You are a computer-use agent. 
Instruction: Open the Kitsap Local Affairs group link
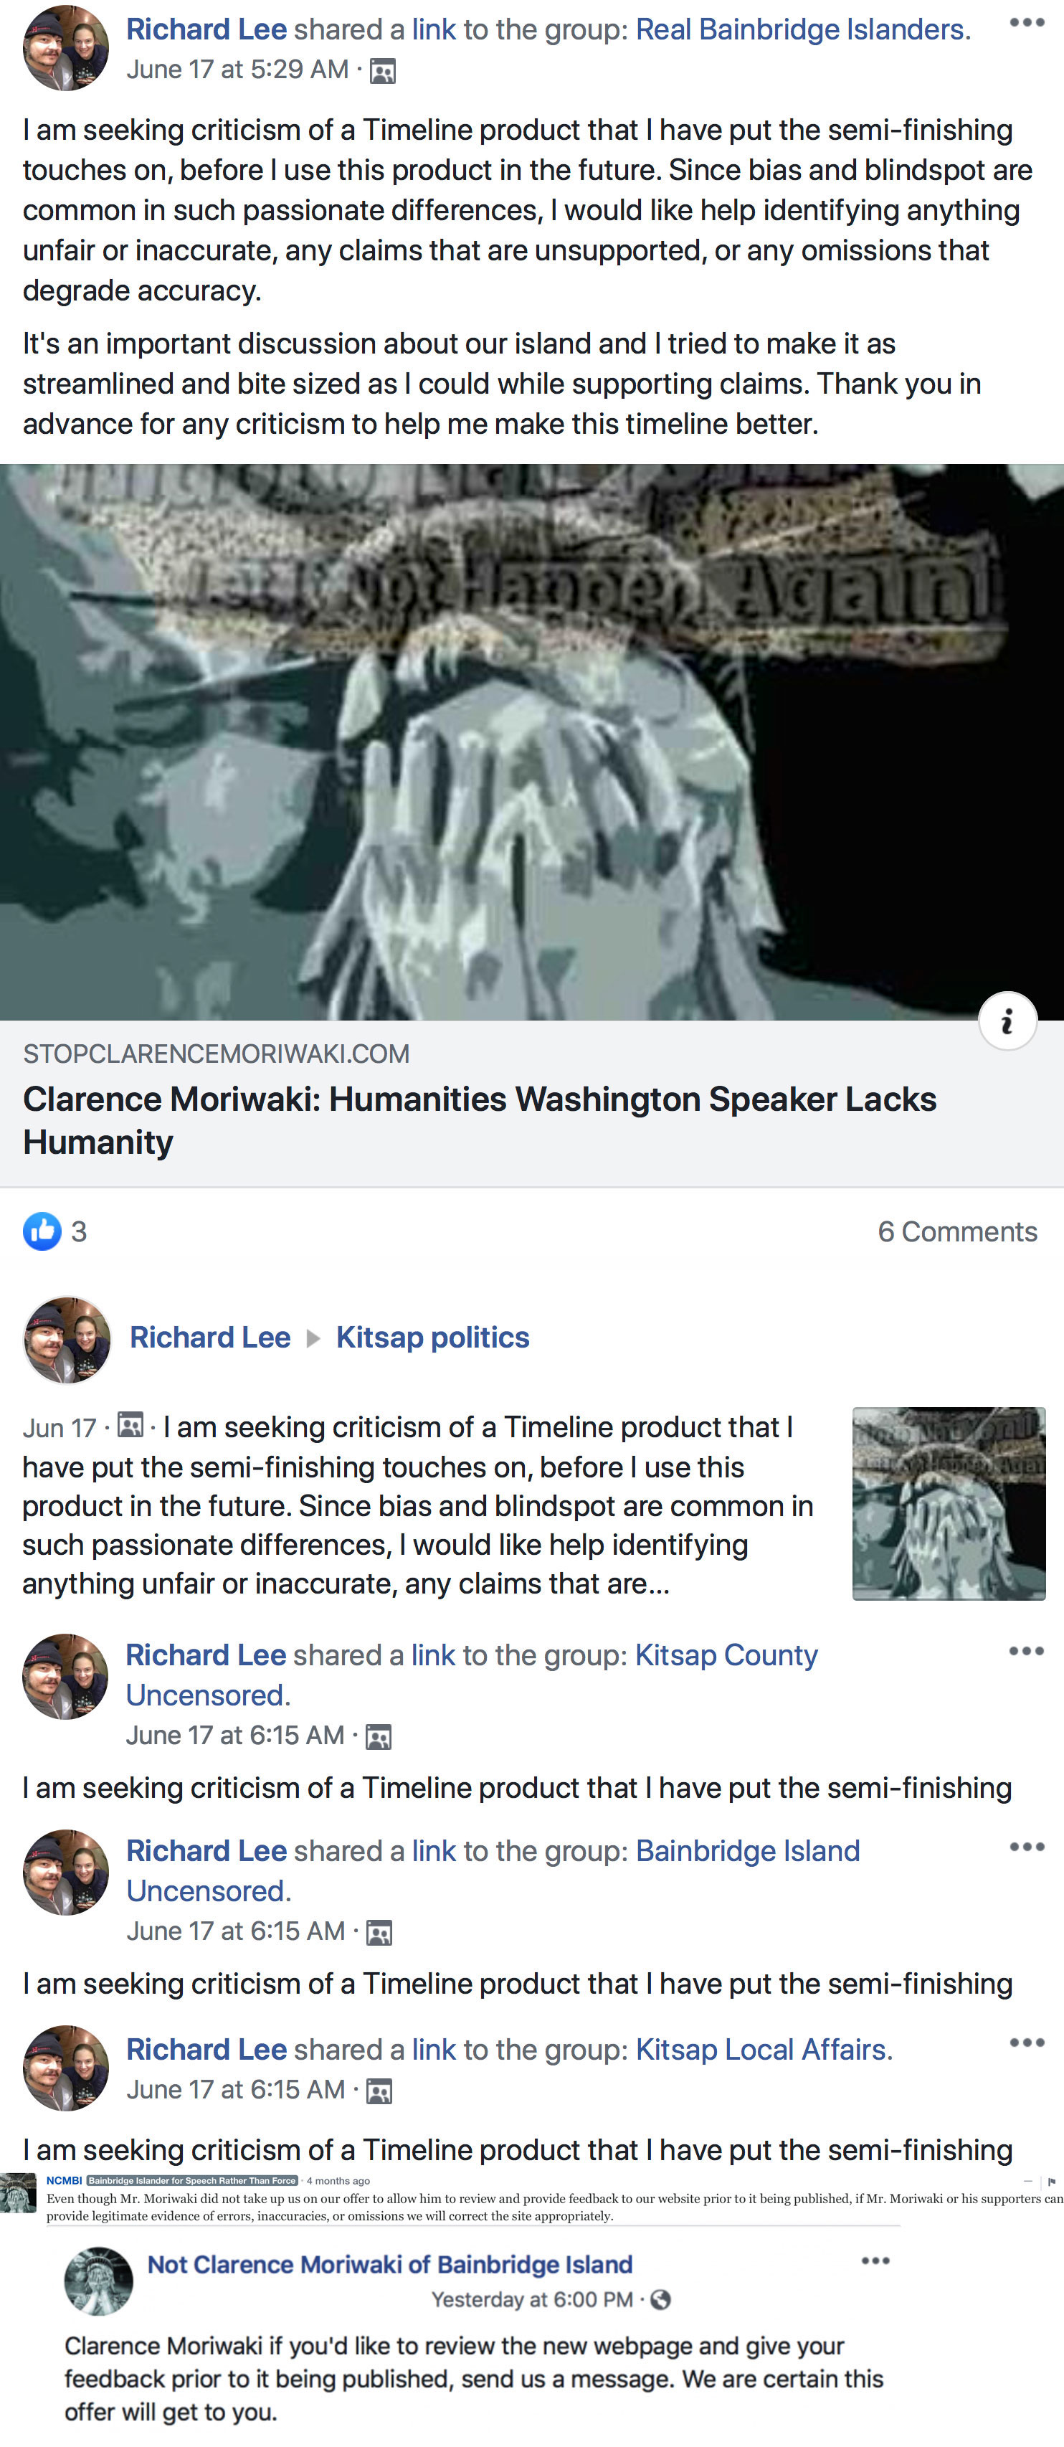click(764, 2049)
